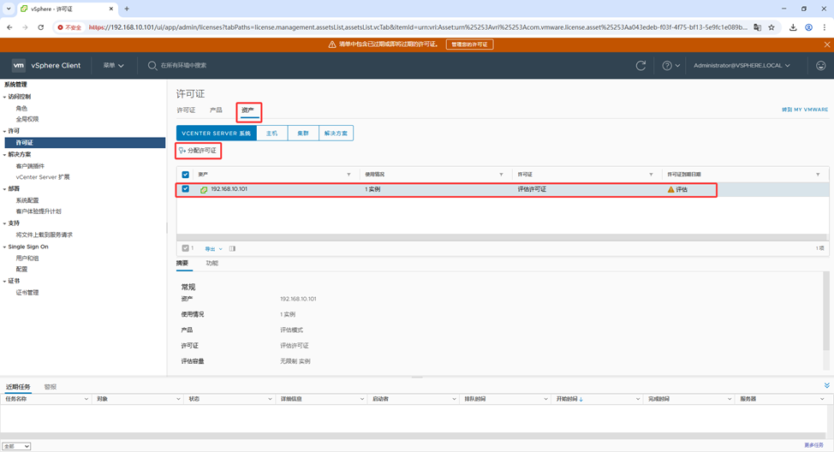Screen dimensions: 834x452
Task: Collapse the 近期任务 panel with double chevron
Action: [x=826, y=386]
